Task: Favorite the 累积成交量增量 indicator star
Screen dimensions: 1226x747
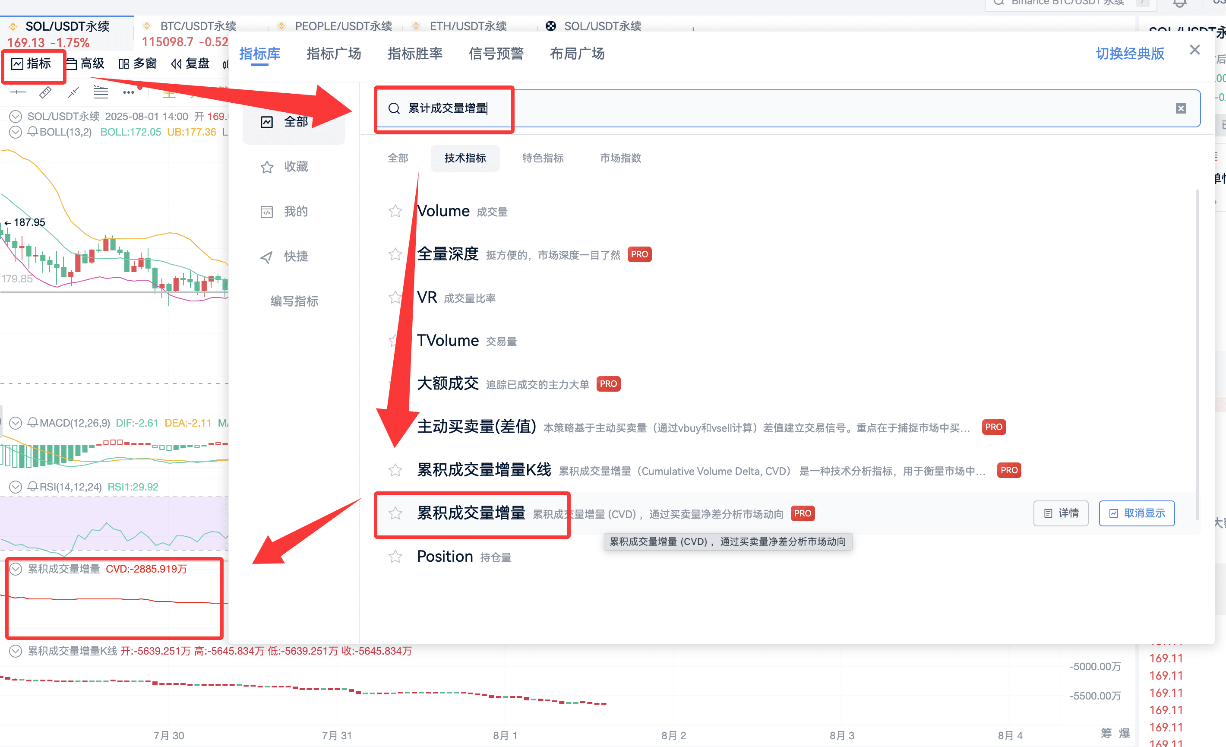Action: point(395,513)
